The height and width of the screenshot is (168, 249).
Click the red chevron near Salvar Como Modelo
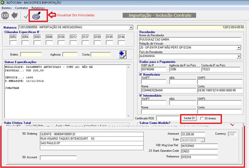pos(232,125)
